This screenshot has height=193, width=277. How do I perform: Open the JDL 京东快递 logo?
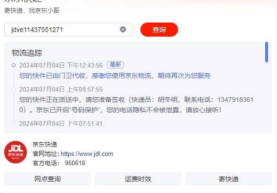pos(16,152)
